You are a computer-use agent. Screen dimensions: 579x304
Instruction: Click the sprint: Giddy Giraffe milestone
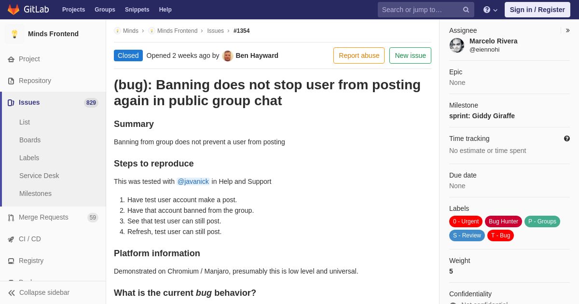click(482, 116)
